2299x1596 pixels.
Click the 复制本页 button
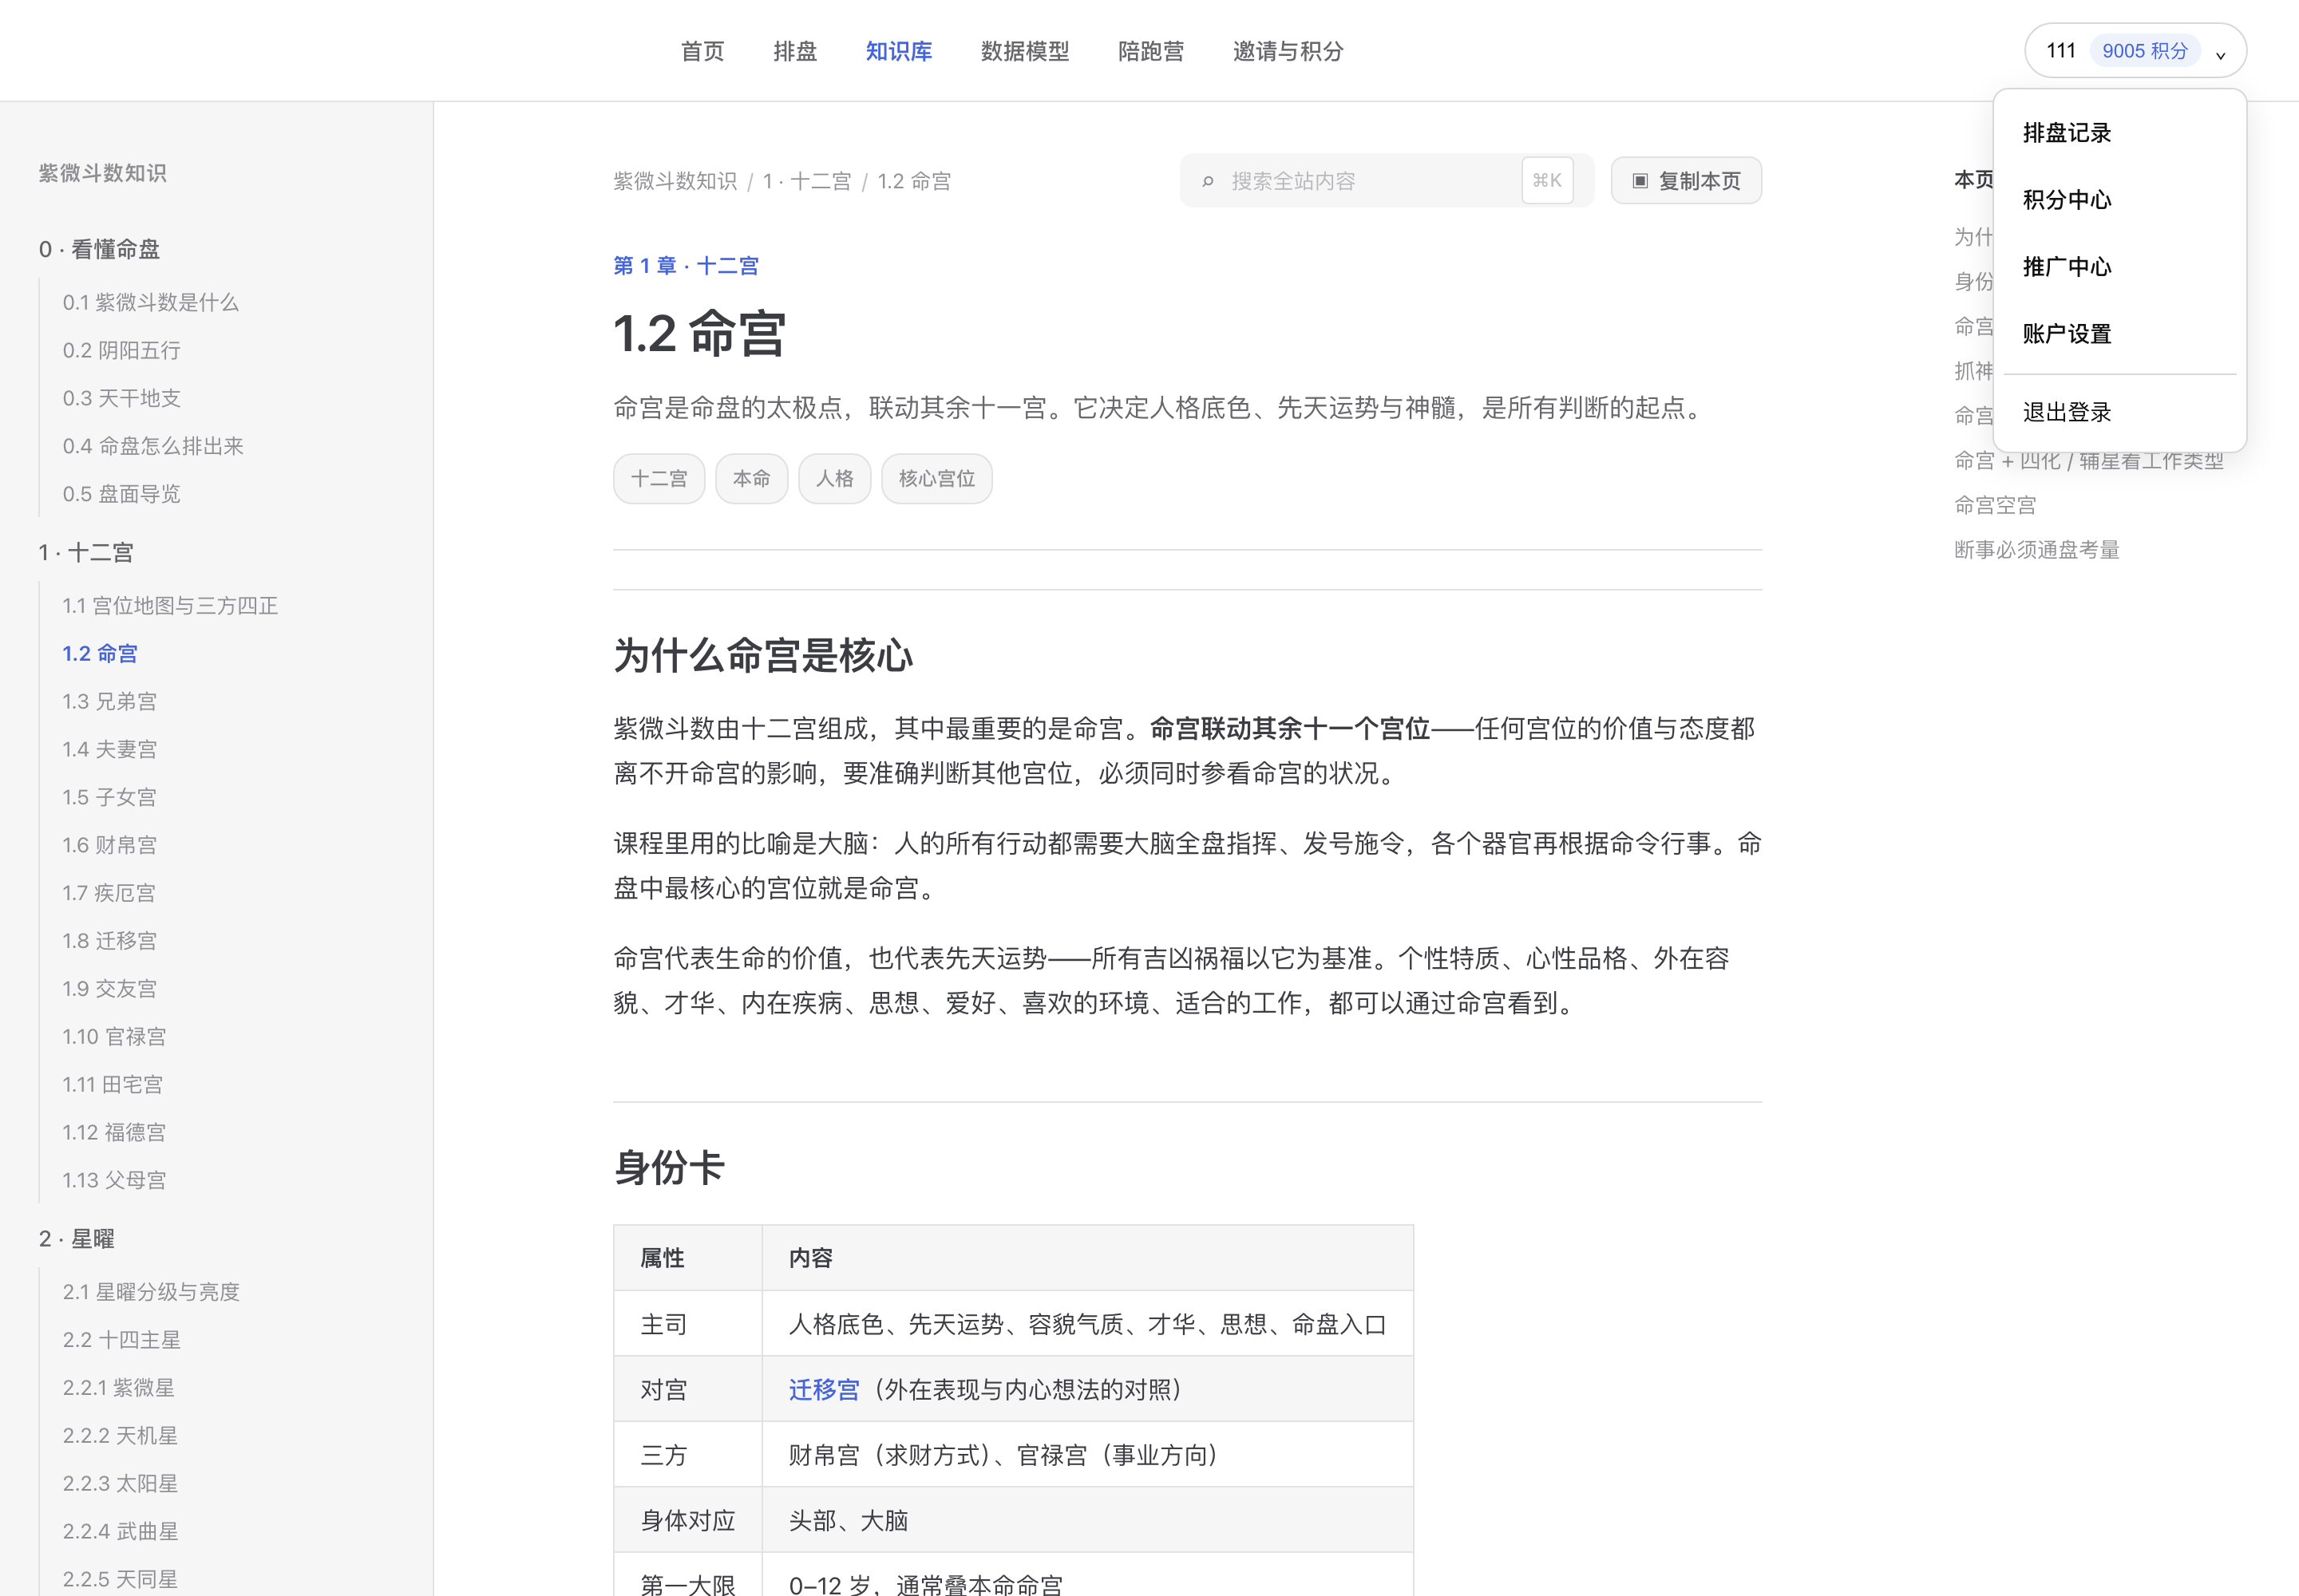(x=1686, y=181)
